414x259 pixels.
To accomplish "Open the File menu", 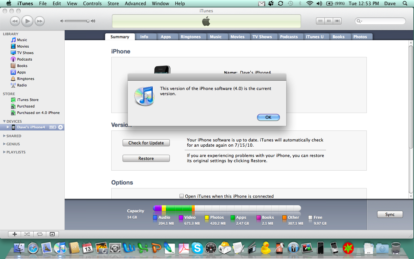I will (43, 4).
